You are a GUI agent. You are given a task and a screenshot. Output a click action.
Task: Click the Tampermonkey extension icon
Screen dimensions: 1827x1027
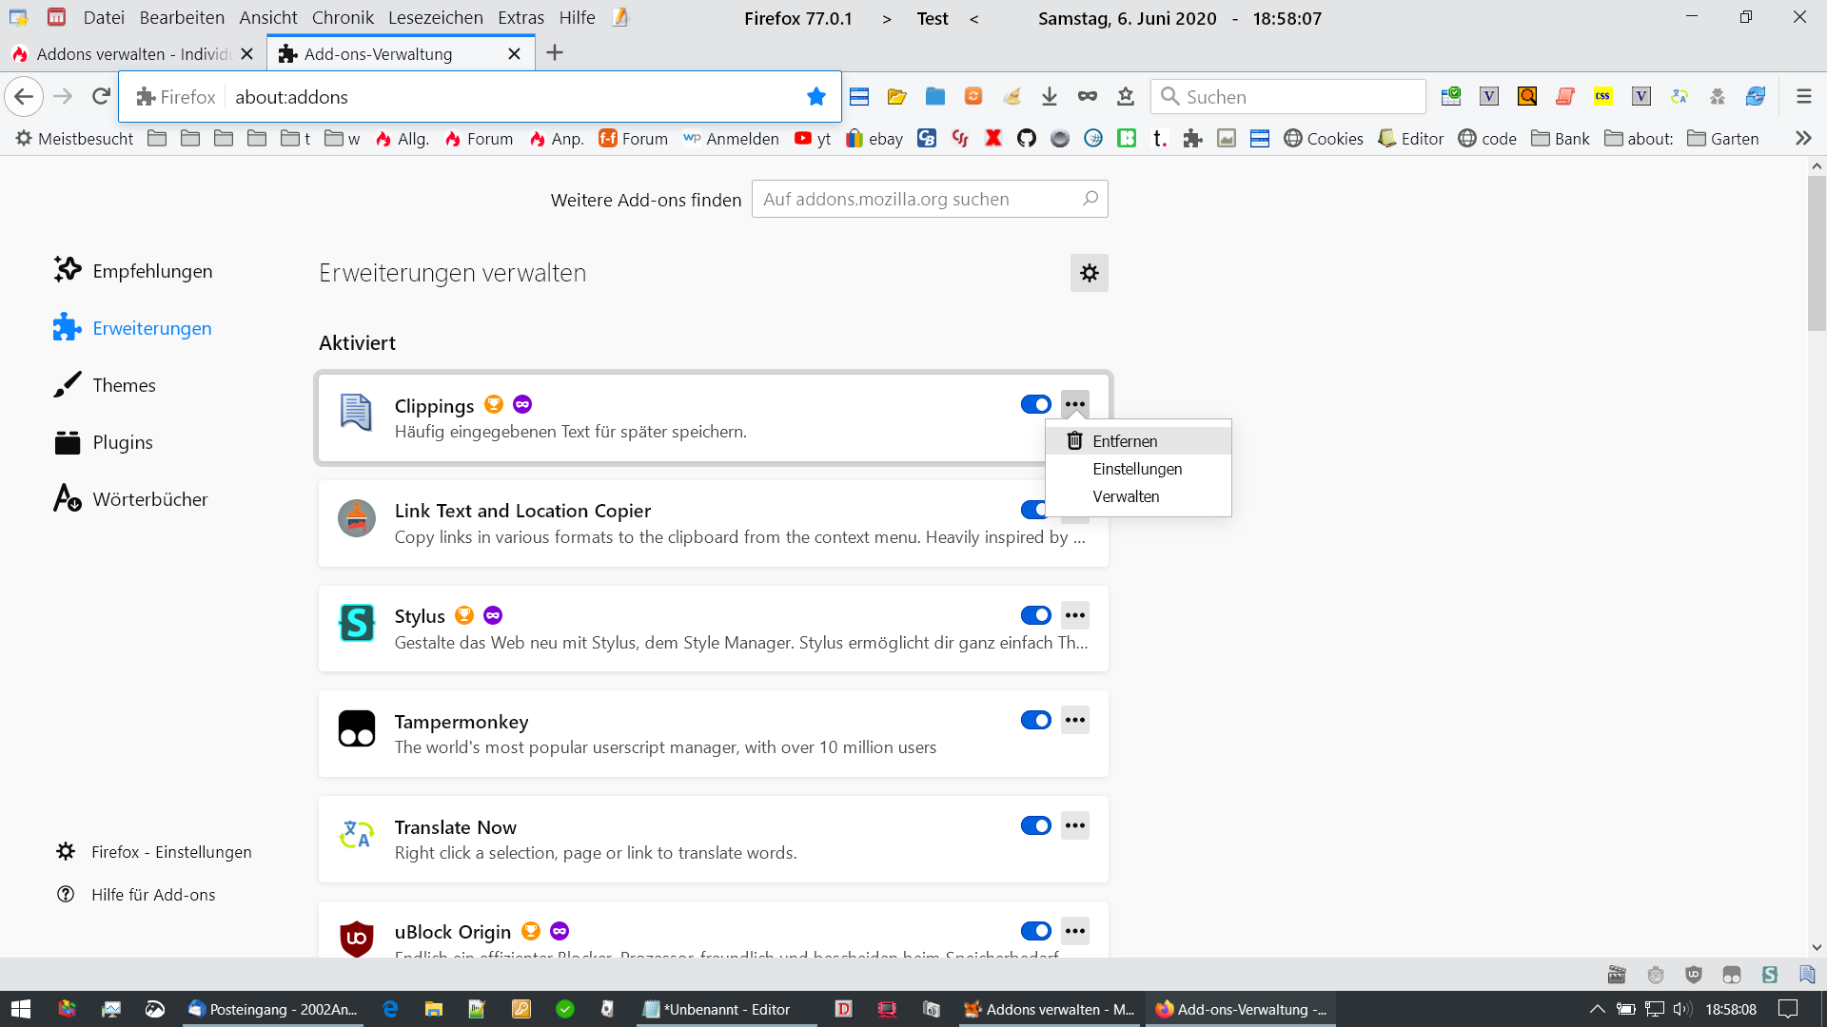[357, 729]
